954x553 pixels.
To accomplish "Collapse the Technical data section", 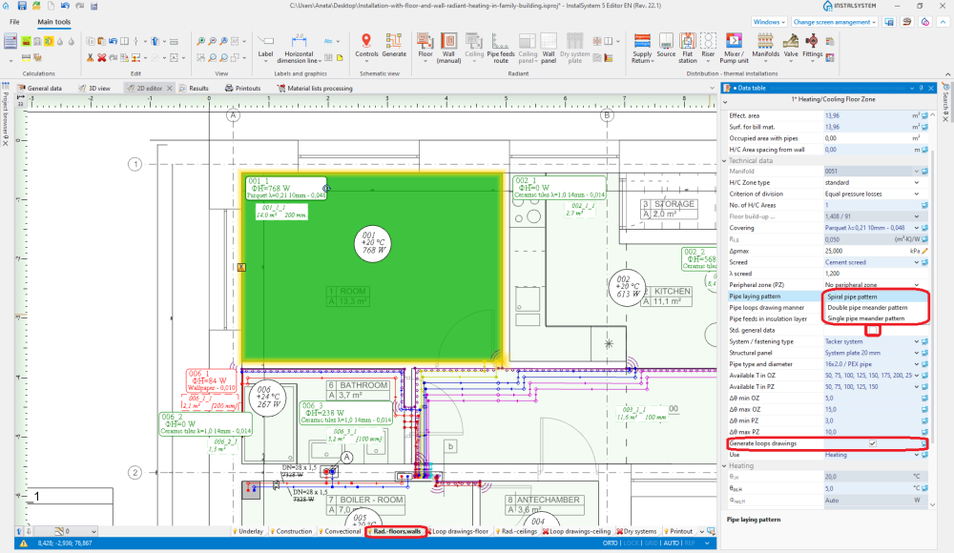I will [x=725, y=160].
